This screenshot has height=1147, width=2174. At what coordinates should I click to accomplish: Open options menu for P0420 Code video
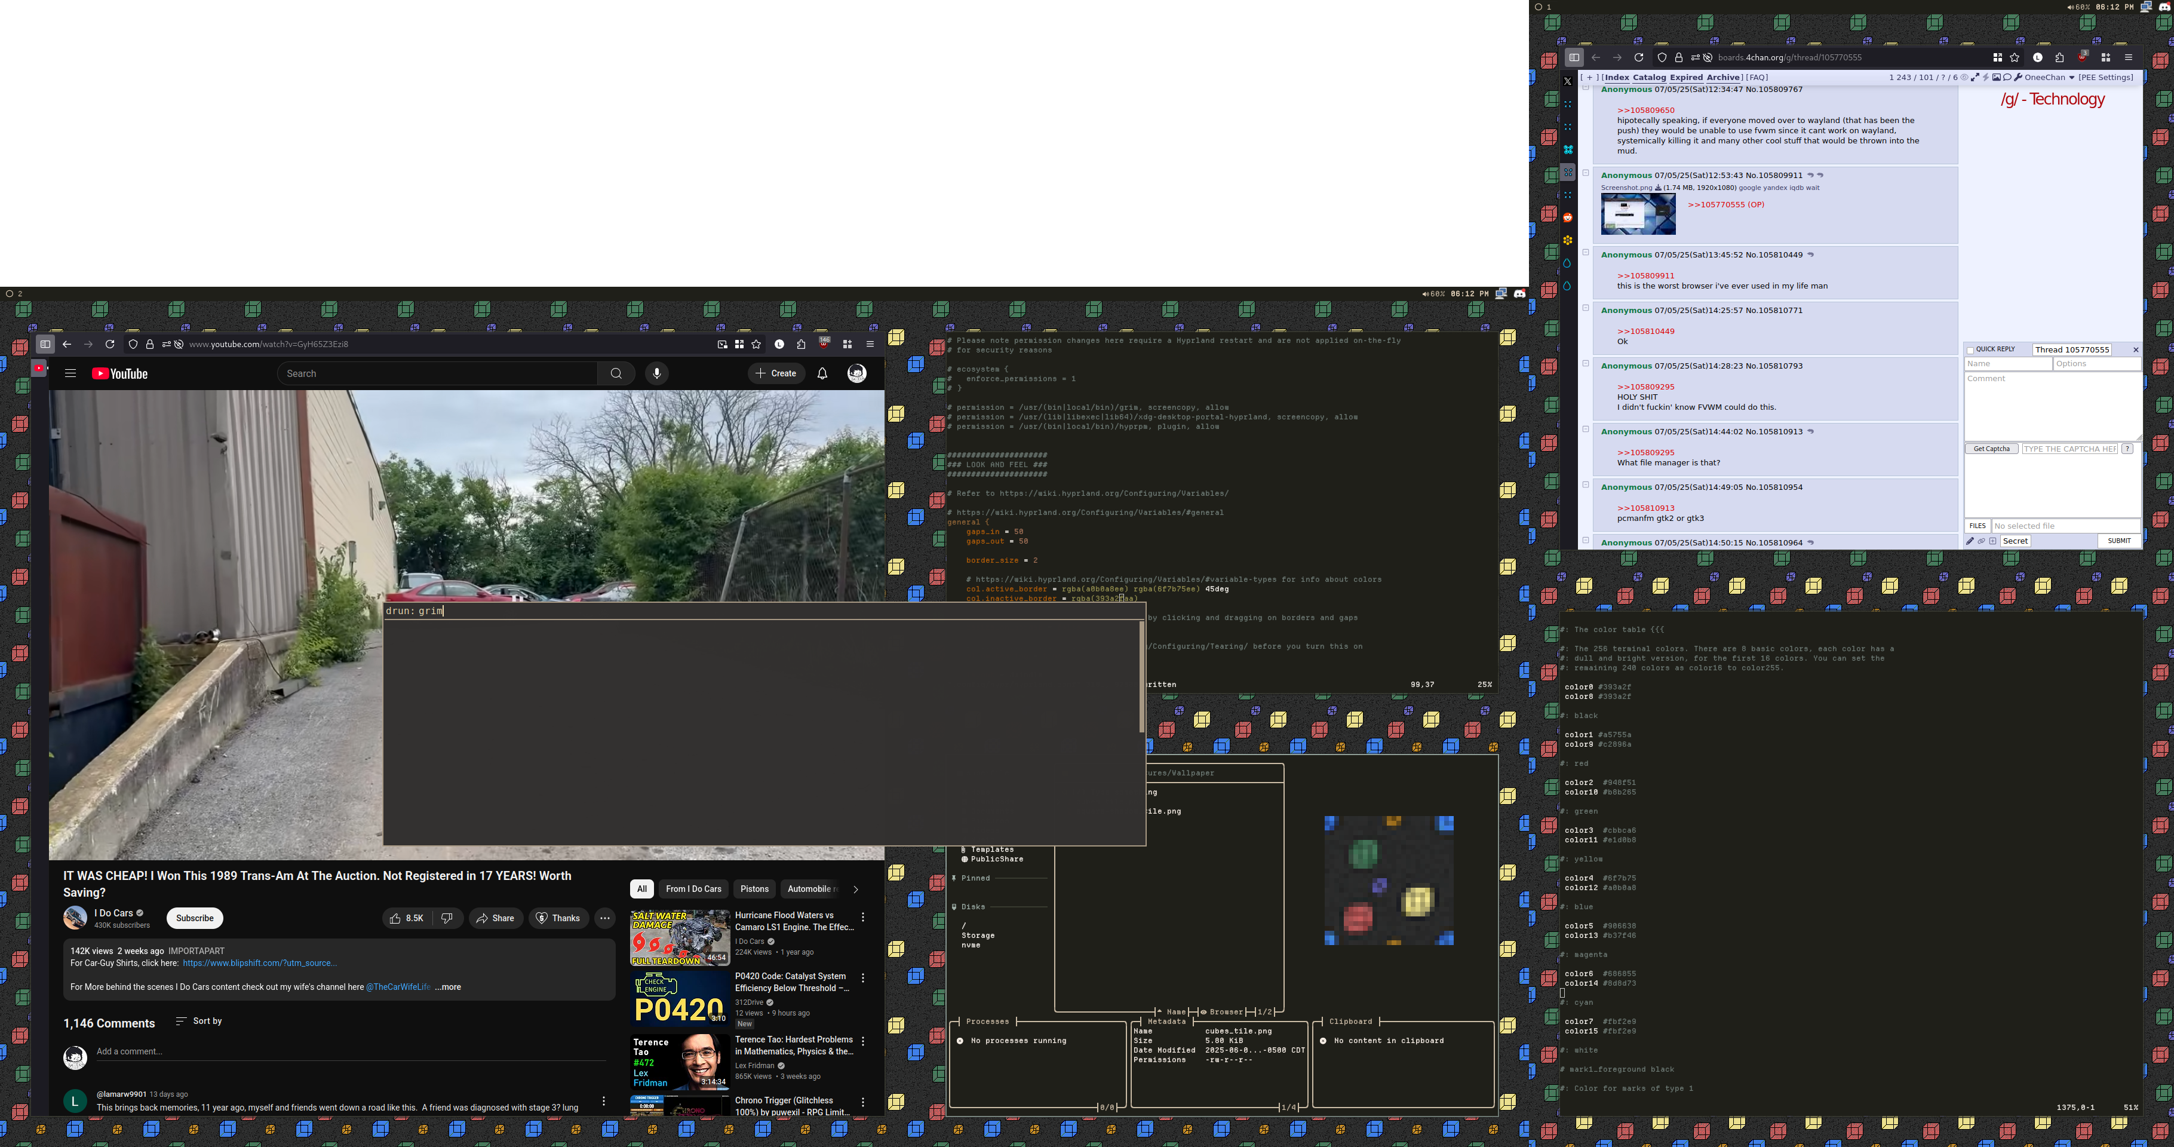(862, 977)
